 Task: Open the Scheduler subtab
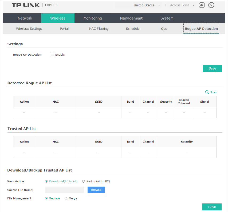pos(133,29)
